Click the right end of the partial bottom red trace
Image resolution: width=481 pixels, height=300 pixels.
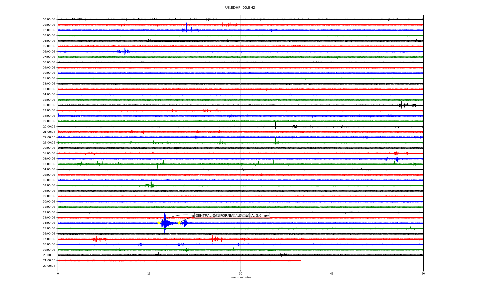[x=300, y=260]
